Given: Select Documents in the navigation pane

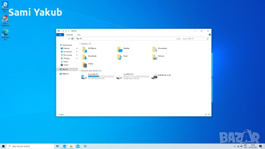Looking at the screenshot, I should click(66, 55).
